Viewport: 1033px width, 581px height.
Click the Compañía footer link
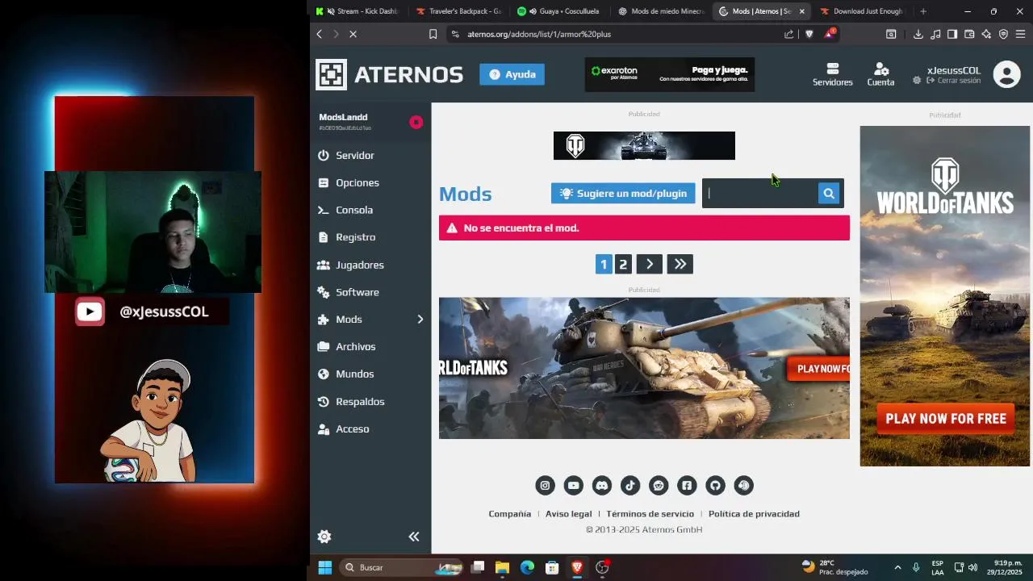[510, 514]
